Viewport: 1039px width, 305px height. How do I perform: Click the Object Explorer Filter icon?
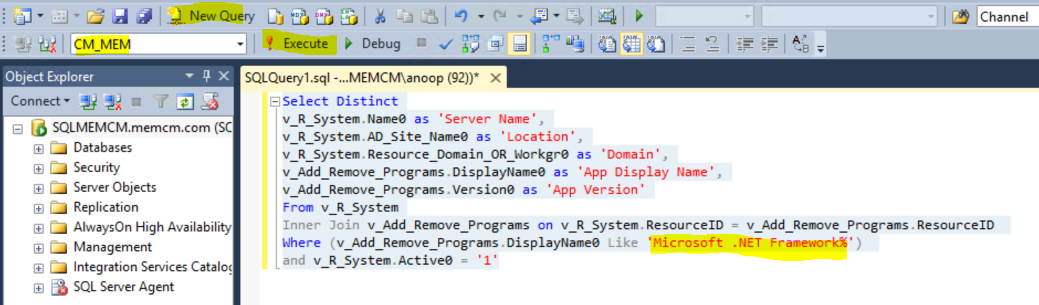pyautogui.click(x=161, y=101)
